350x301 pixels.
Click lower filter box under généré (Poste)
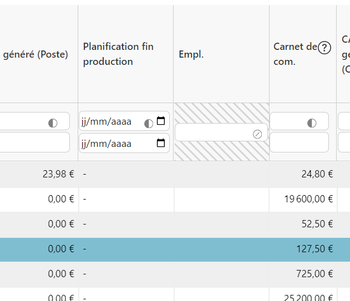tap(33, 142)
